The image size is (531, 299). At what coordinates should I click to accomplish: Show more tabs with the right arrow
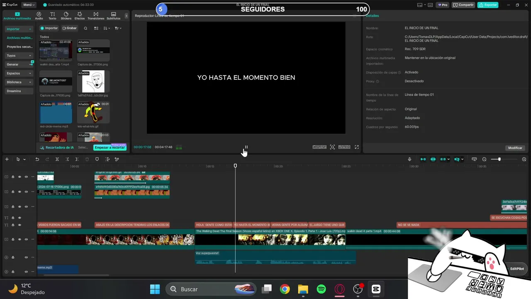coord(127,16)
